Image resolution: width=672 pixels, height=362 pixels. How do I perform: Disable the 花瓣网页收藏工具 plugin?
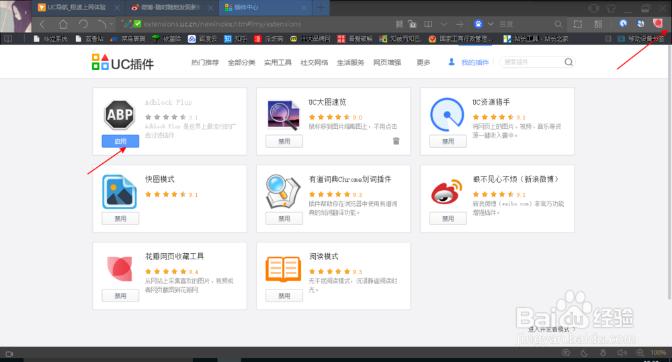pyautogui.click(x=120, y=296)
